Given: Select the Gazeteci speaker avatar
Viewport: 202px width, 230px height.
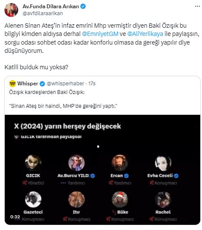Looking at the screenshot, I should click(x=33, y=200).
